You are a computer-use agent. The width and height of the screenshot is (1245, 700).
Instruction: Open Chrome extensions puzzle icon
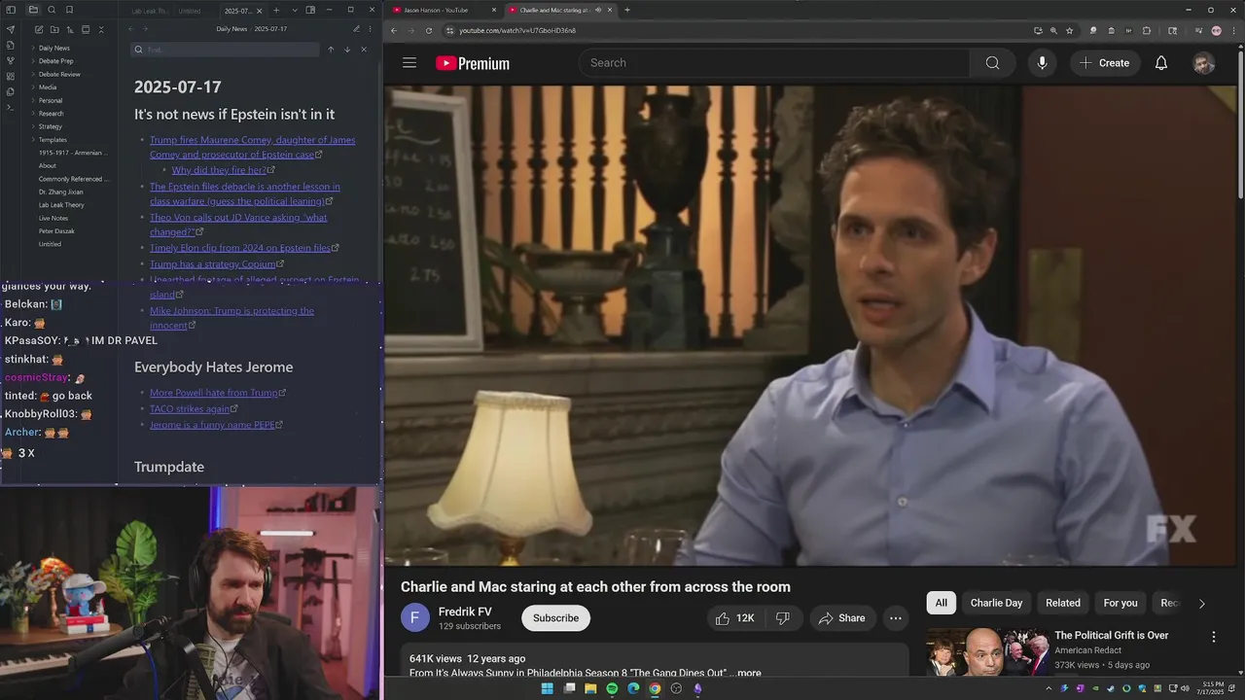[x=1147, y=30]
